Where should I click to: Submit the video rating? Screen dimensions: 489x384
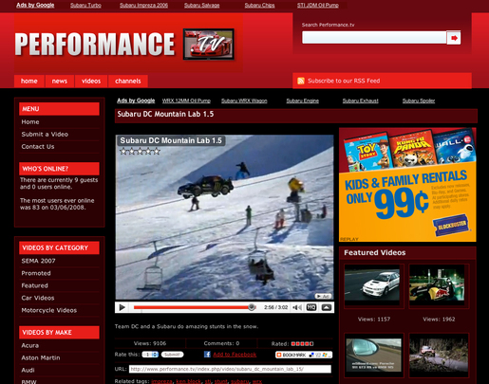tap(172, 355)
